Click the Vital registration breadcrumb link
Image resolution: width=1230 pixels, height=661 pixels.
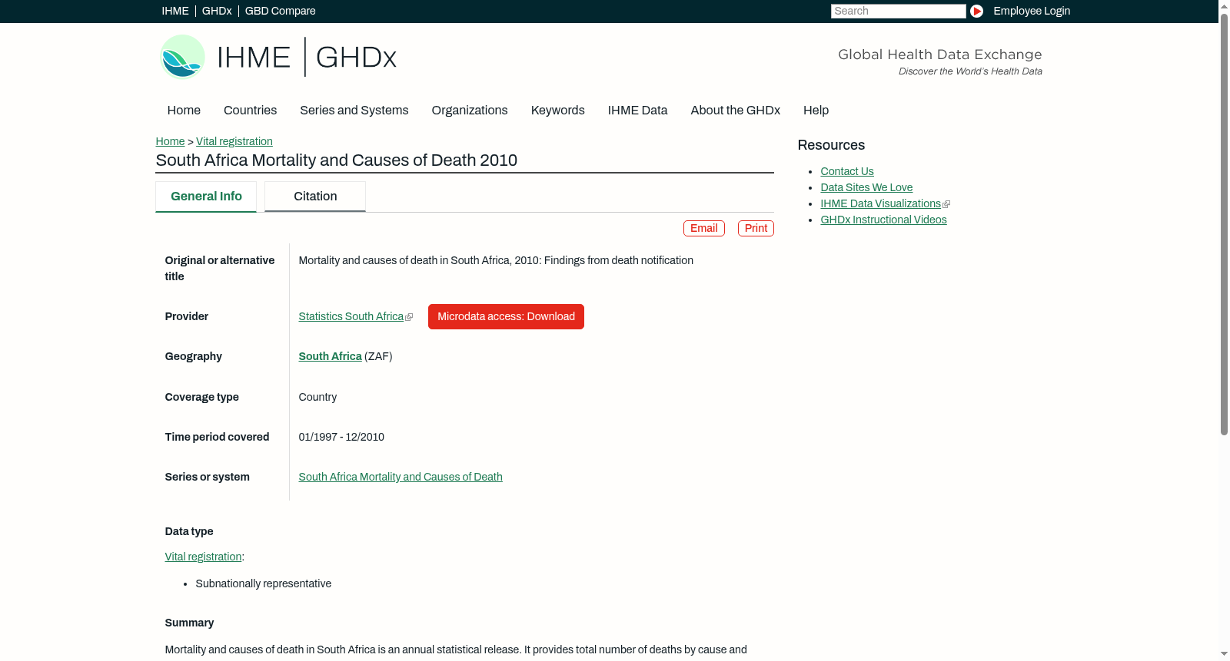click(234, 141)
